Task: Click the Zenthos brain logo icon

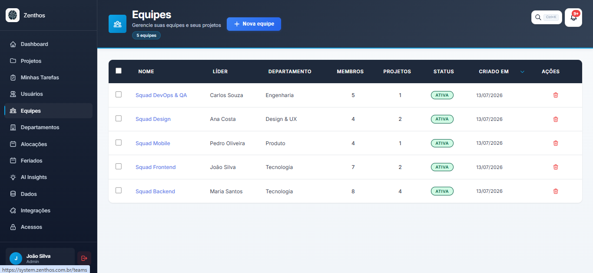Action: coord(13,15)
